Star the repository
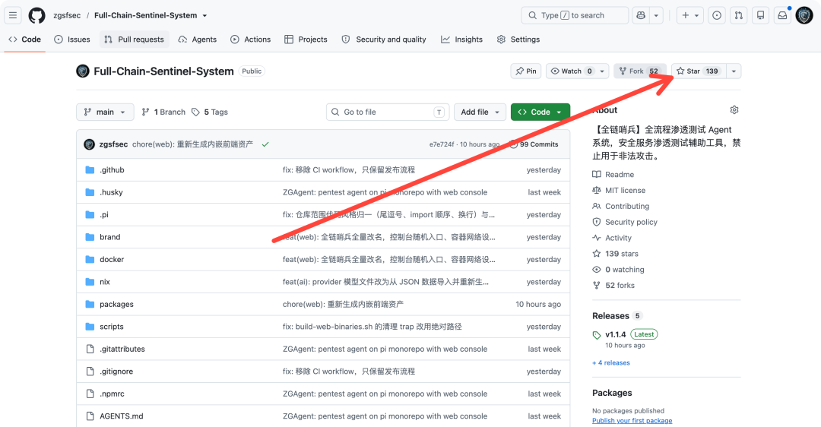 [699, 71]
